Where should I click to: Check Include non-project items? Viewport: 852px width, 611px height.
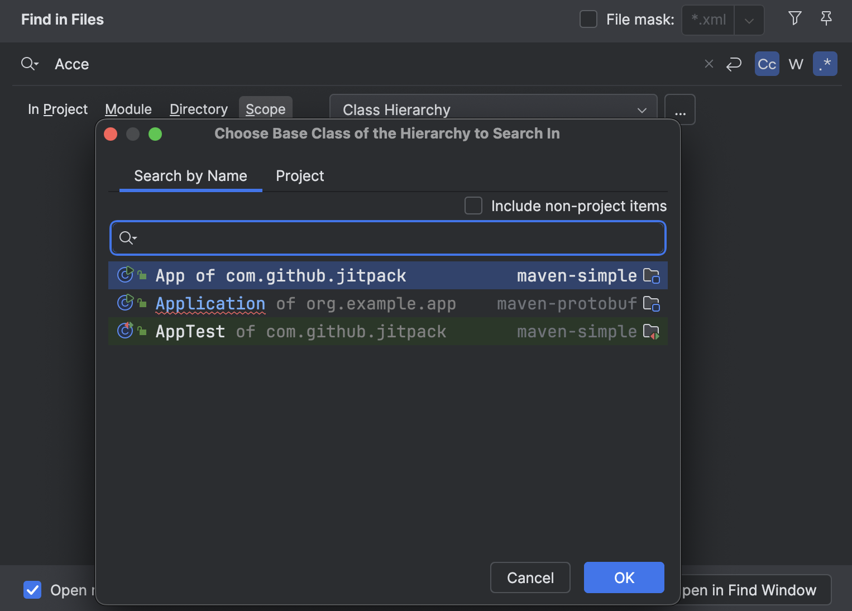473,206
